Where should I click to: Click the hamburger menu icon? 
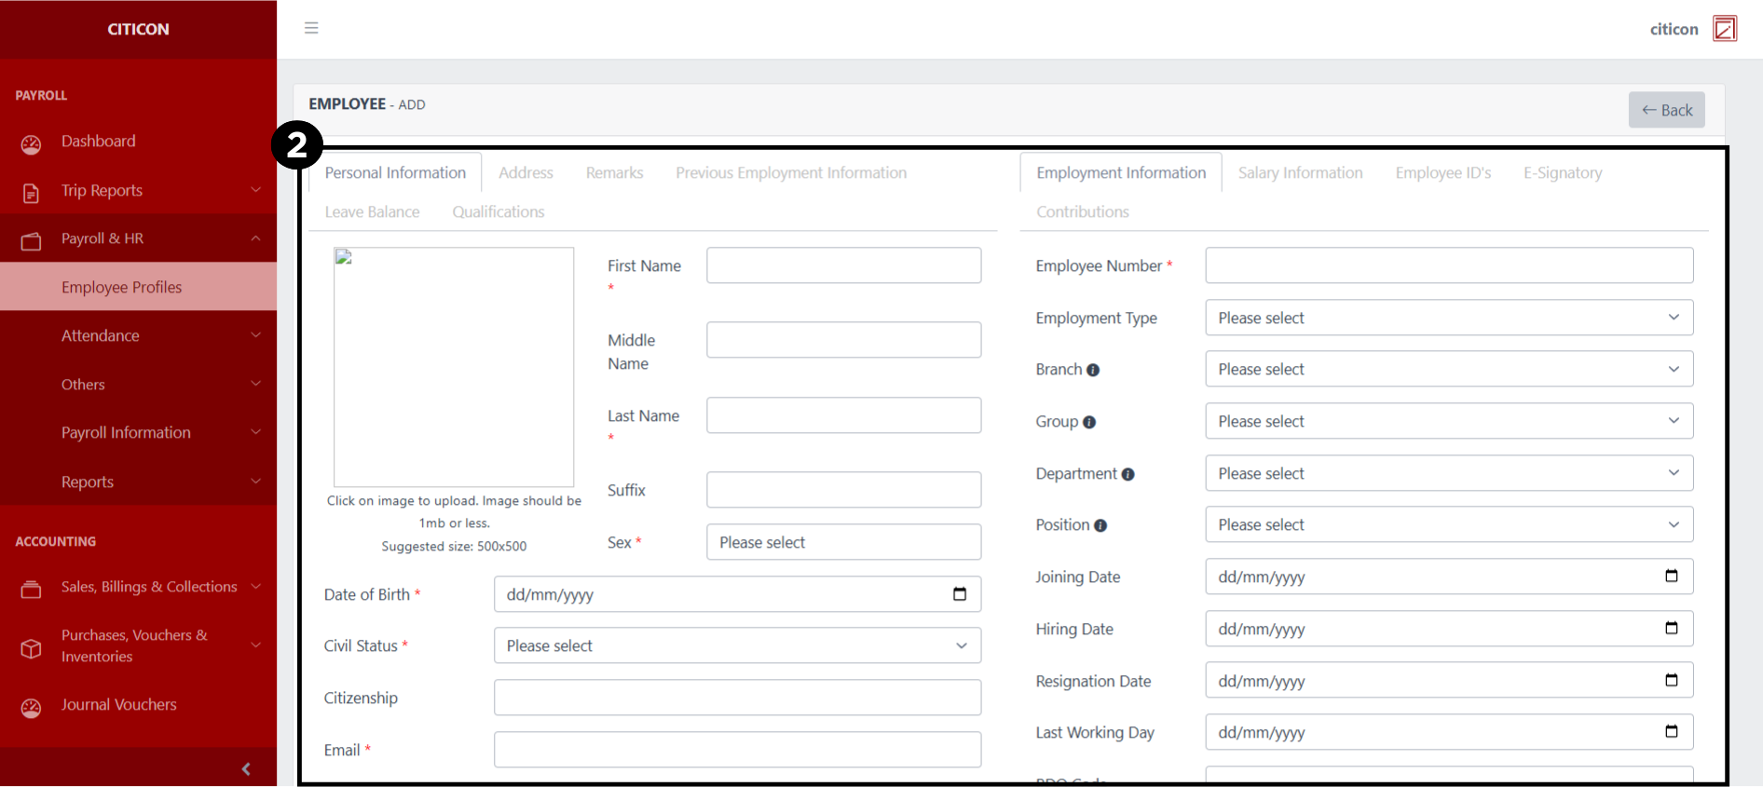(311, 28)
